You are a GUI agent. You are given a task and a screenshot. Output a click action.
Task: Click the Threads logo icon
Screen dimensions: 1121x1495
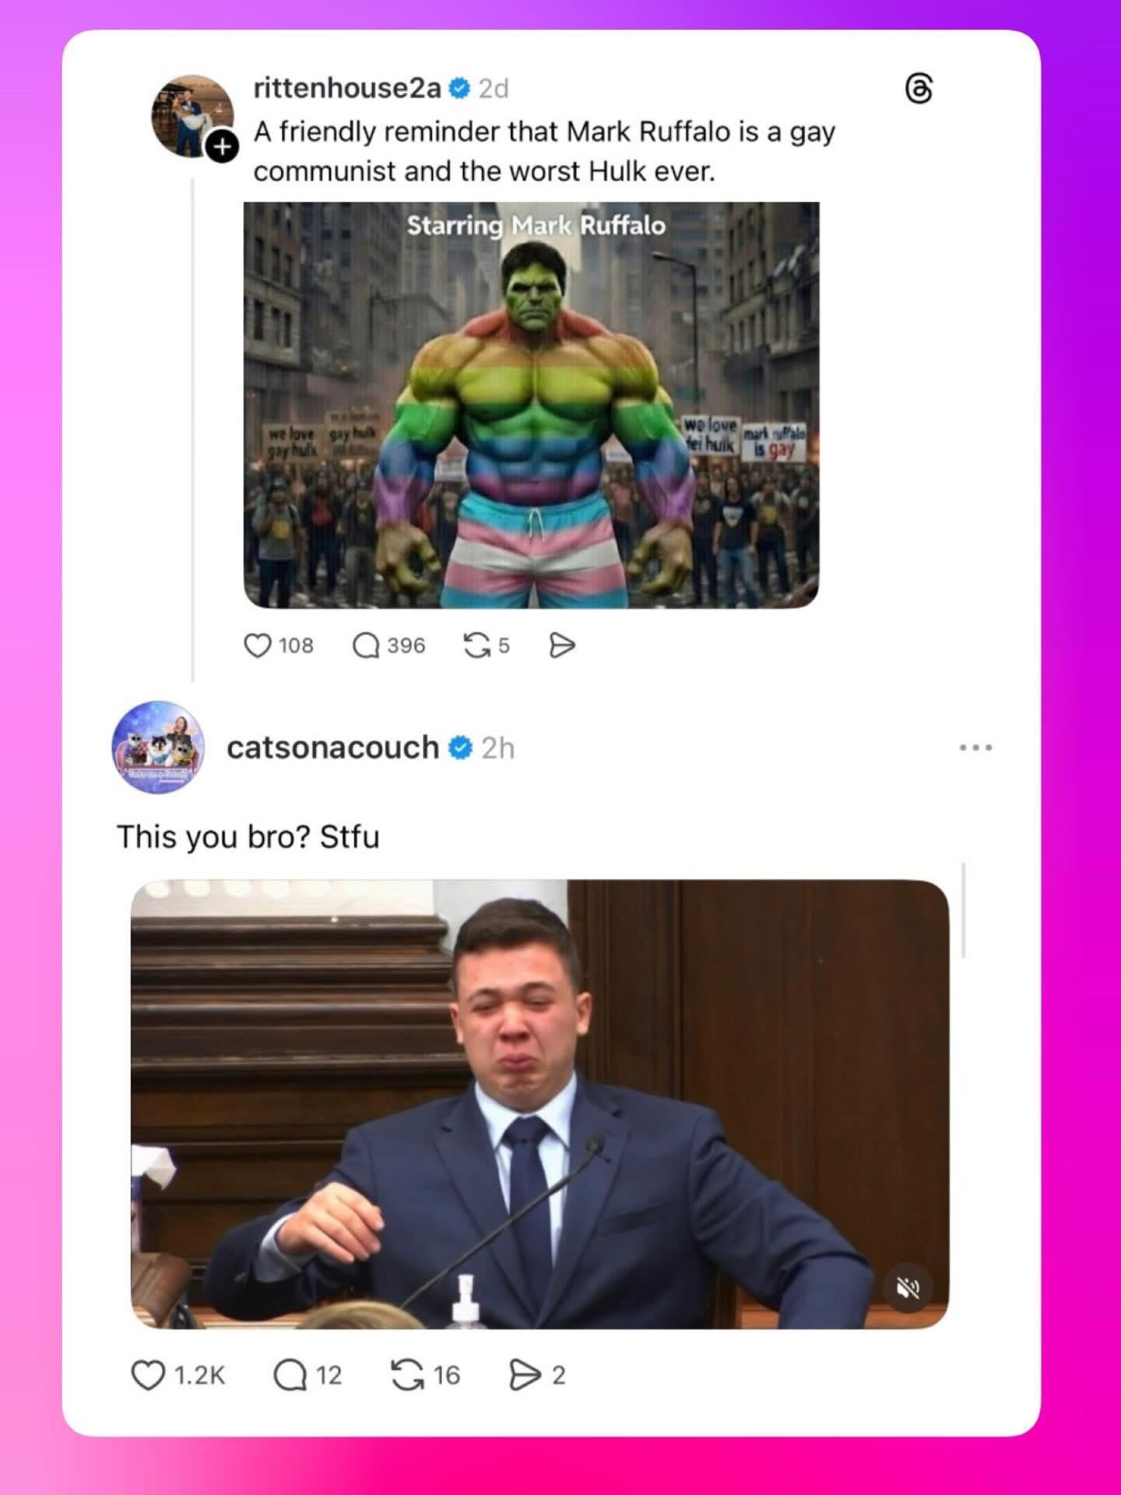point(919,89)
